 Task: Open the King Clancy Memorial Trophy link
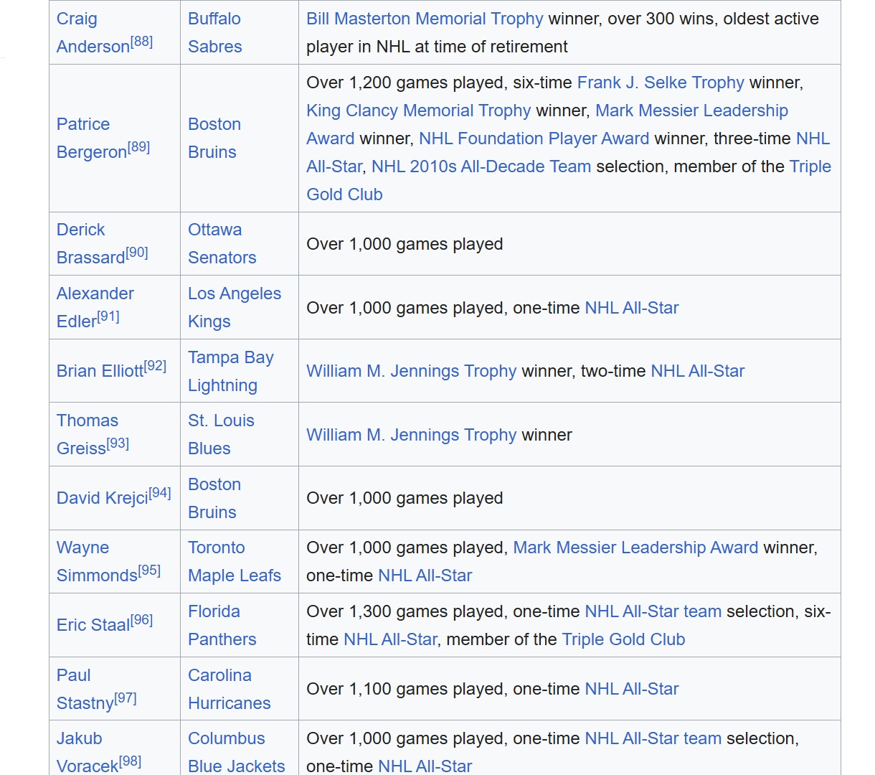[x=418, y=111]
